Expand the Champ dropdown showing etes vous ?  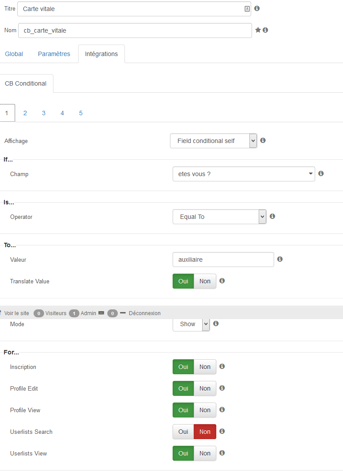(x=244, y=174)
